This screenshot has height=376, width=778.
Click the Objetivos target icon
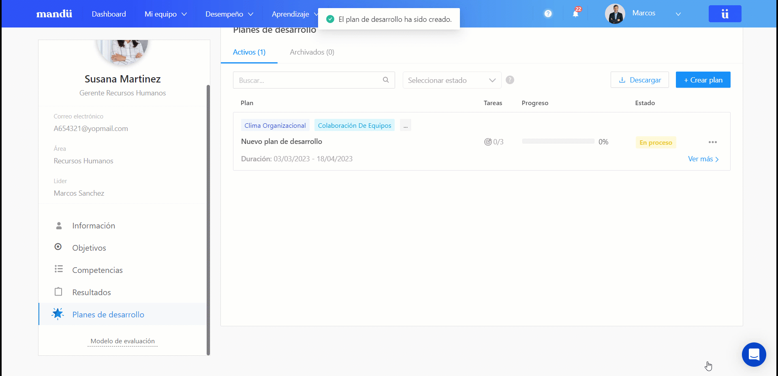click(58, 247)
